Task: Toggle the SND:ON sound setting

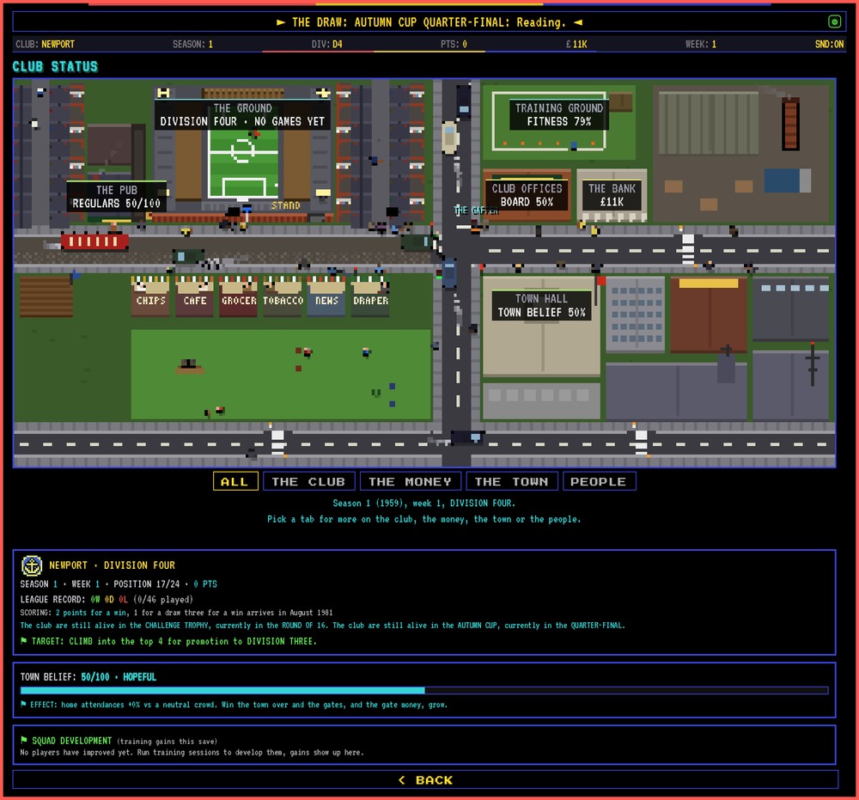Action: coord(829,45)
